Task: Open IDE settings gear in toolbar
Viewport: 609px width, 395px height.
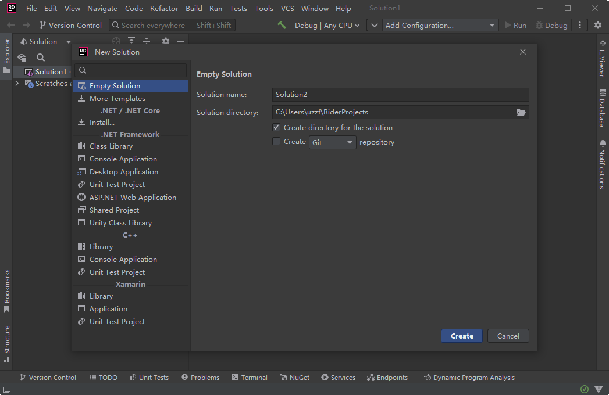Action: (x=598, y=25)
